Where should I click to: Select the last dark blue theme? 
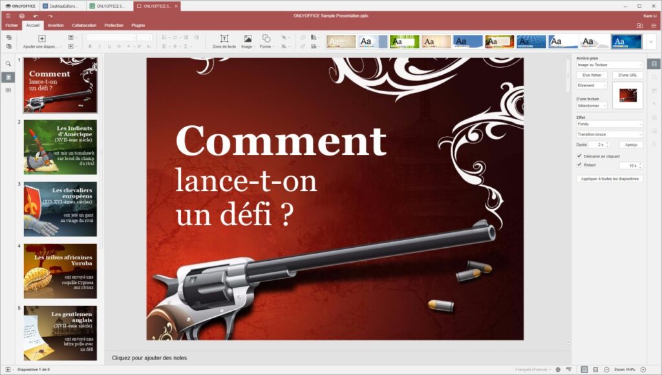[626, 42]
